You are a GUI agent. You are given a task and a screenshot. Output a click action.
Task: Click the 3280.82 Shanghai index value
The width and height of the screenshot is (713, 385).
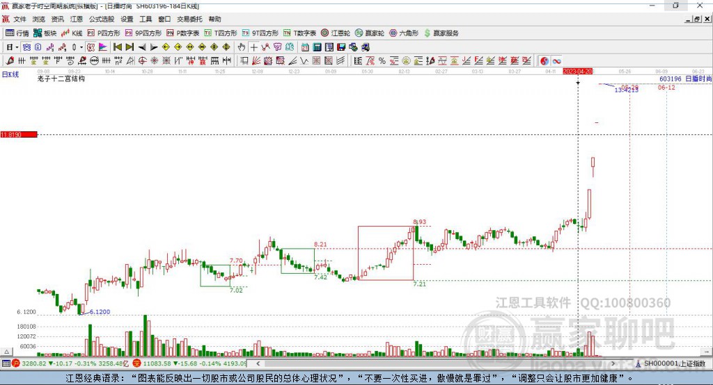pos(34,363)
